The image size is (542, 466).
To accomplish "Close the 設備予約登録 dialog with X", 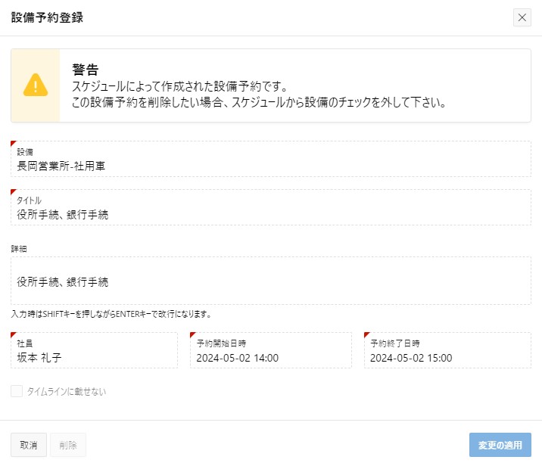I will click(x=522, y=17).
